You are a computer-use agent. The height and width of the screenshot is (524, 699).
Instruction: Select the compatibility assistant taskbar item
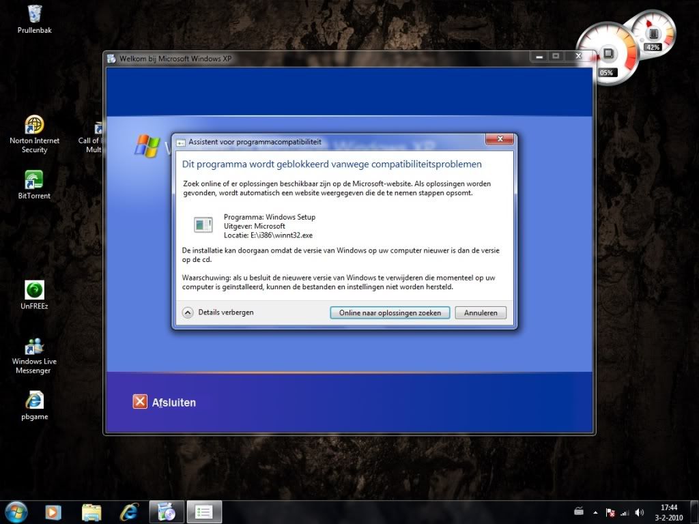point(204,512)
